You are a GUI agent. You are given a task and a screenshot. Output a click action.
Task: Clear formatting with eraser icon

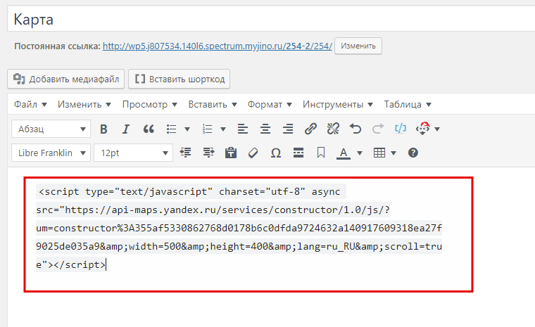(x=253, y=153)
